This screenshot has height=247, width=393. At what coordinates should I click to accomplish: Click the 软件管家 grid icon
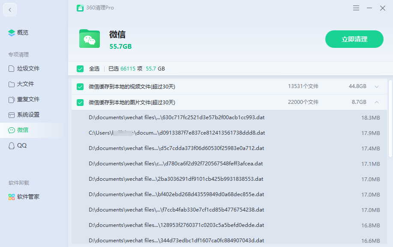(x=11, y=197)
